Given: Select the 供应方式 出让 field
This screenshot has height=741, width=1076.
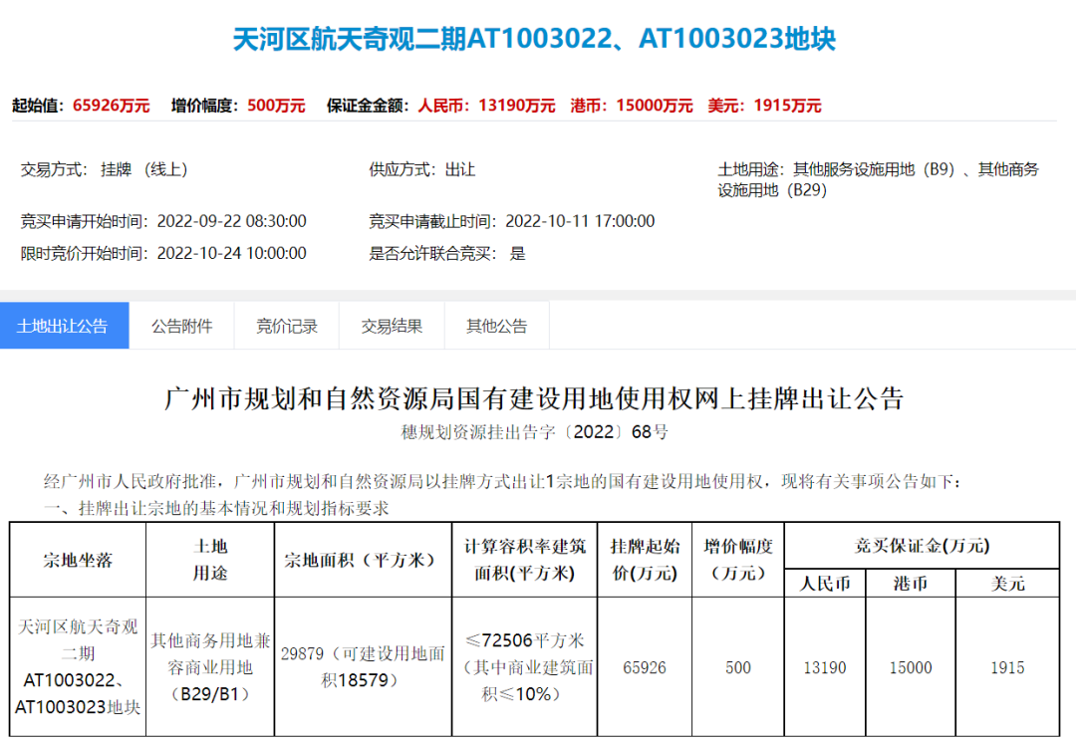Looking at the screenshot, I should pos(422,169).
